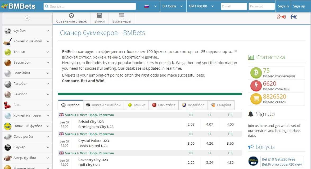Switch to the Баскетбол tab
This screenshot has height=169, width=311.
[x=164, y=105]
